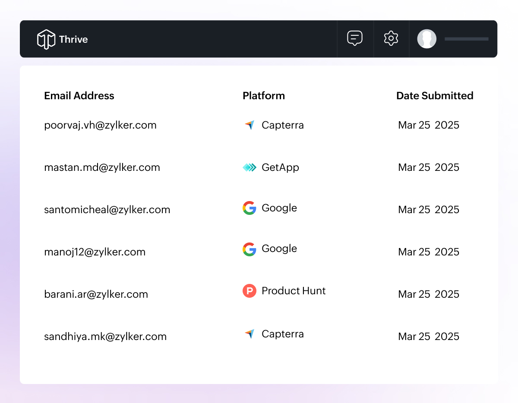This screenshot has width=518, height=403.
Task: Click the username placeholder beside avatar
Action: pos(466,39)
